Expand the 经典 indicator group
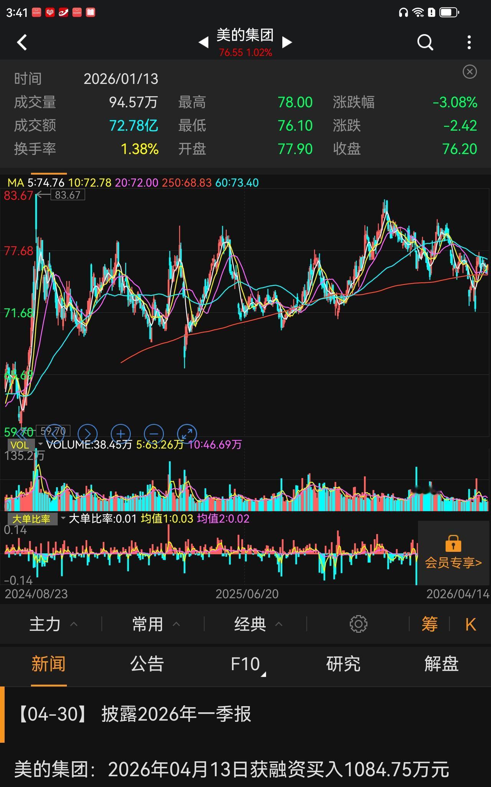This screenshot has width=491, height=787. pos(259,624)
